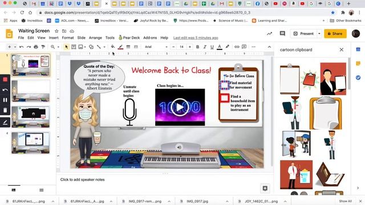Move the presentation with the folder icon

pos(64,31)
